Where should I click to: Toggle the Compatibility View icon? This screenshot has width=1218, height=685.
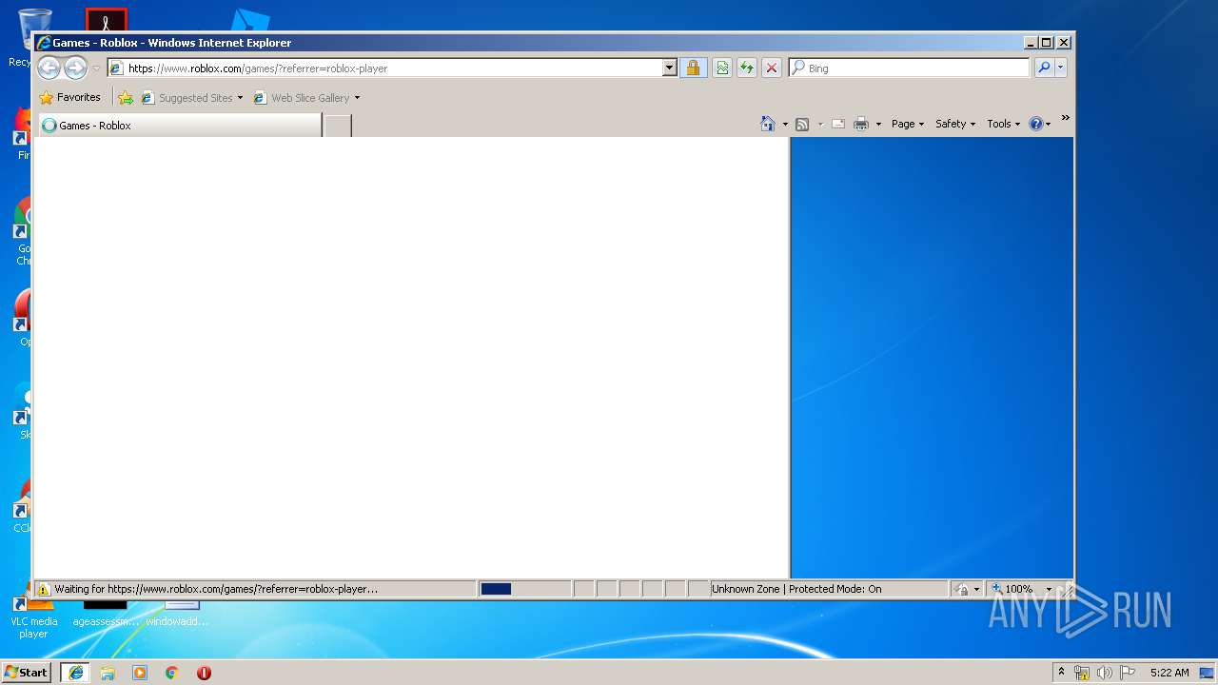pyautogui.click(x=722, y=68)
